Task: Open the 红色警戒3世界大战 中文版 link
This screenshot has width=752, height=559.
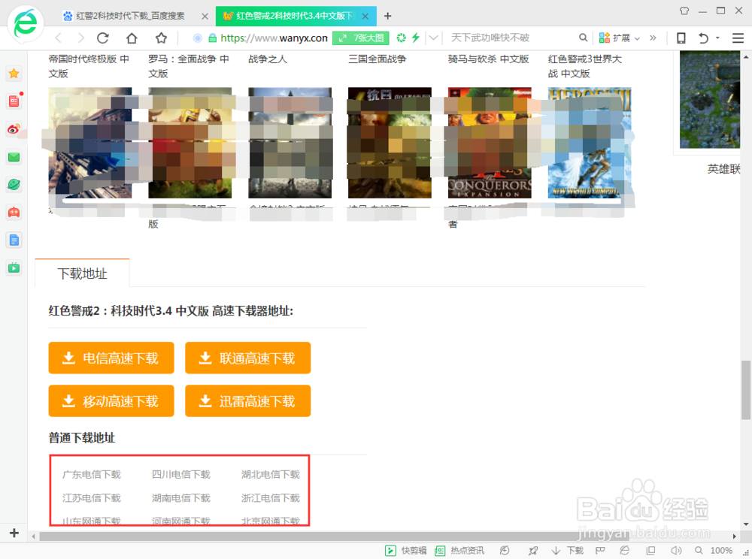Action: click(x=585, y=66)
